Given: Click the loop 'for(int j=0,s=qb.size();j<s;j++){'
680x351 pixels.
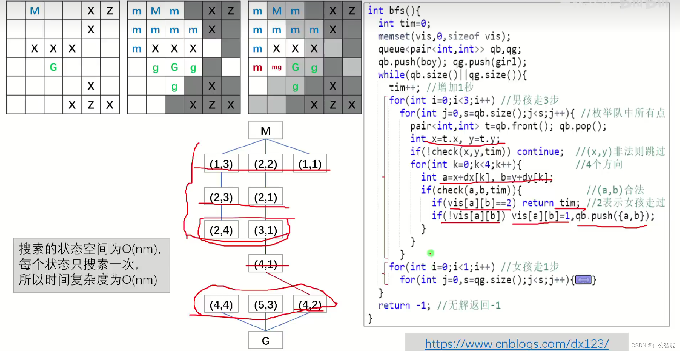Looking at the screenshot, I should [487, 113].
